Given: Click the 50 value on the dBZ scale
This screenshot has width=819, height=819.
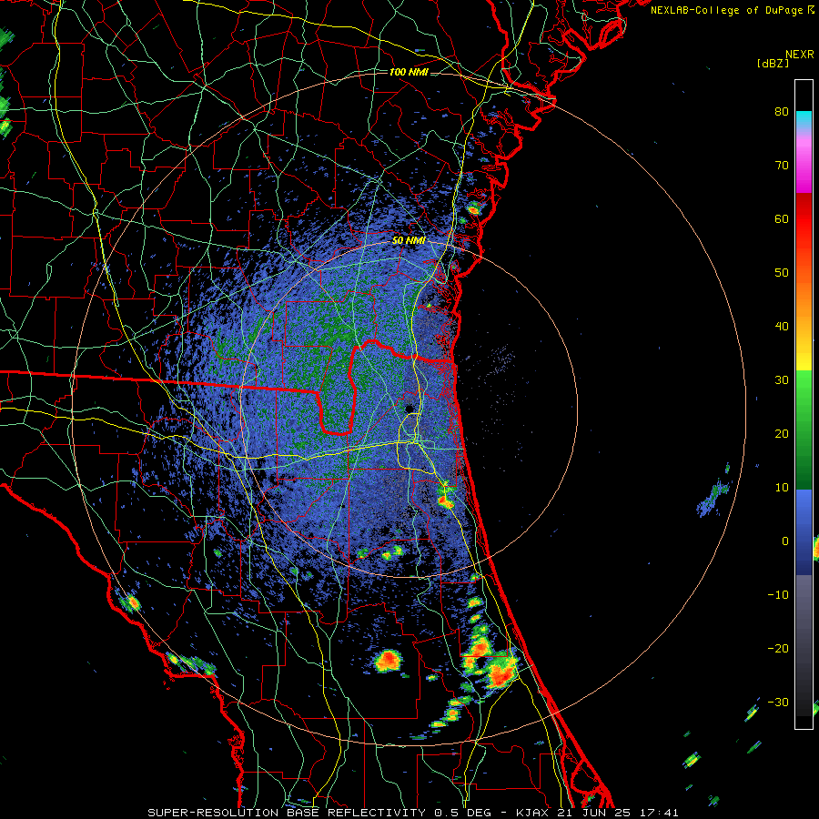Looking at the screenshot, I should tap(782, 272).
